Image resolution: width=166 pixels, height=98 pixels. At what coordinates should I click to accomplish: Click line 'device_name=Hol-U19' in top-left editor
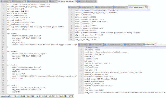coord(18,11)
